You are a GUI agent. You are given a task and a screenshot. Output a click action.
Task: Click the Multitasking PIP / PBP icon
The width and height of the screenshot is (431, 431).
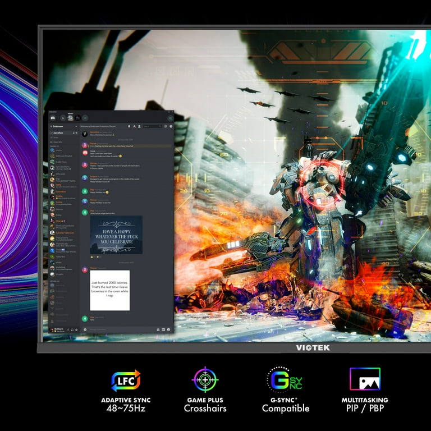[365, 379]
